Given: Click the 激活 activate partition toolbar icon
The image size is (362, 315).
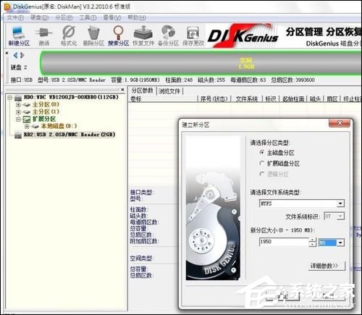Looking at the screenshot, I should (44, 36).
